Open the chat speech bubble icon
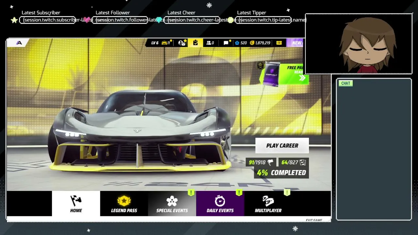This screenshot has width=418, height=235. [226, 43]
